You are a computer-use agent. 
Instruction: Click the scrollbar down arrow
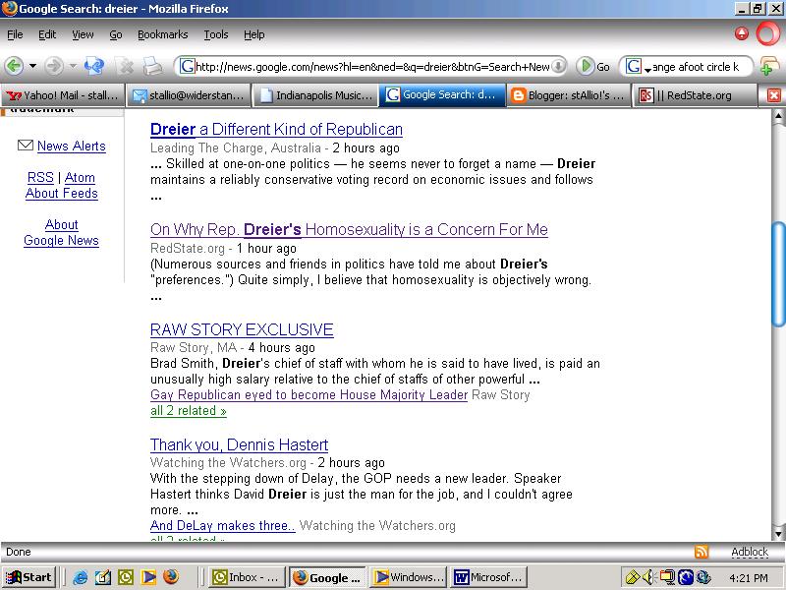[778, 533]
